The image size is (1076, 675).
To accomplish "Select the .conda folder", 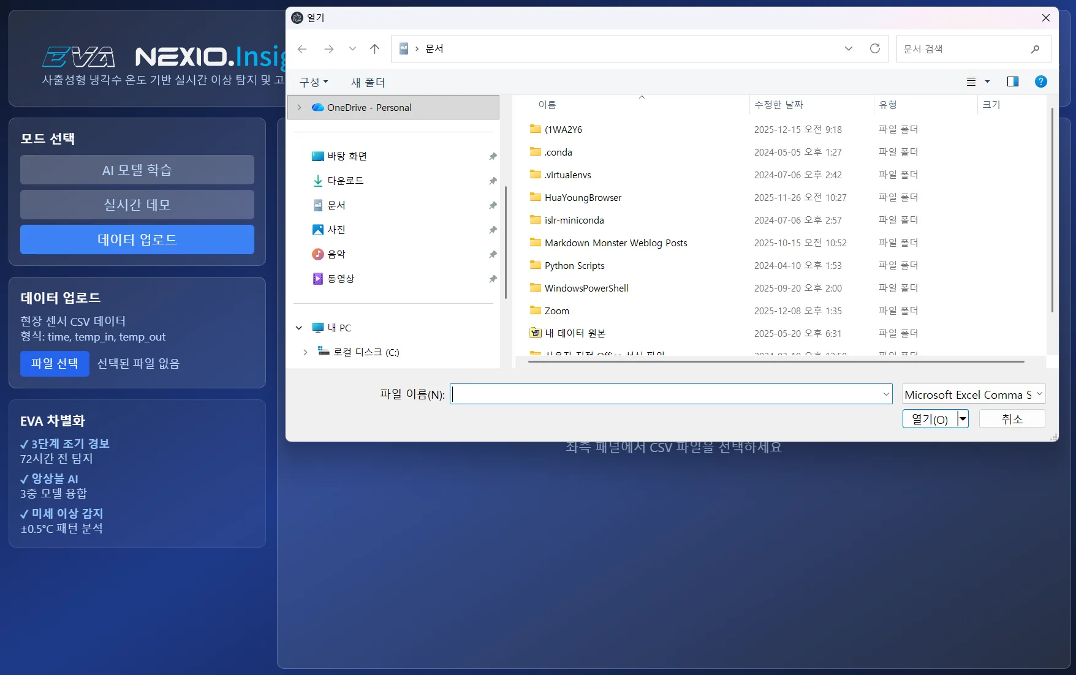I will [558, 152].
